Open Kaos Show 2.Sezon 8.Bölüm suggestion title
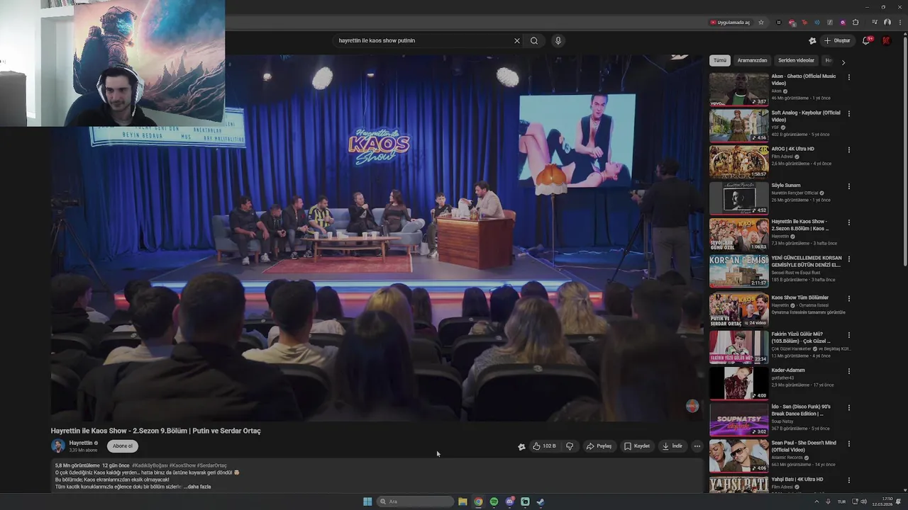 [800, 225]
